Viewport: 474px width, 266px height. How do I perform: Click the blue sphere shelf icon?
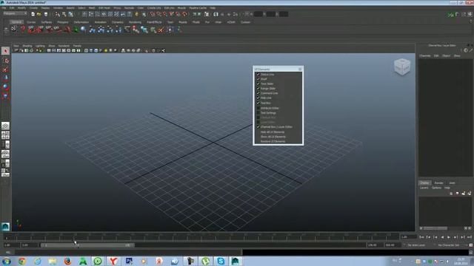[x=83, y=30]
